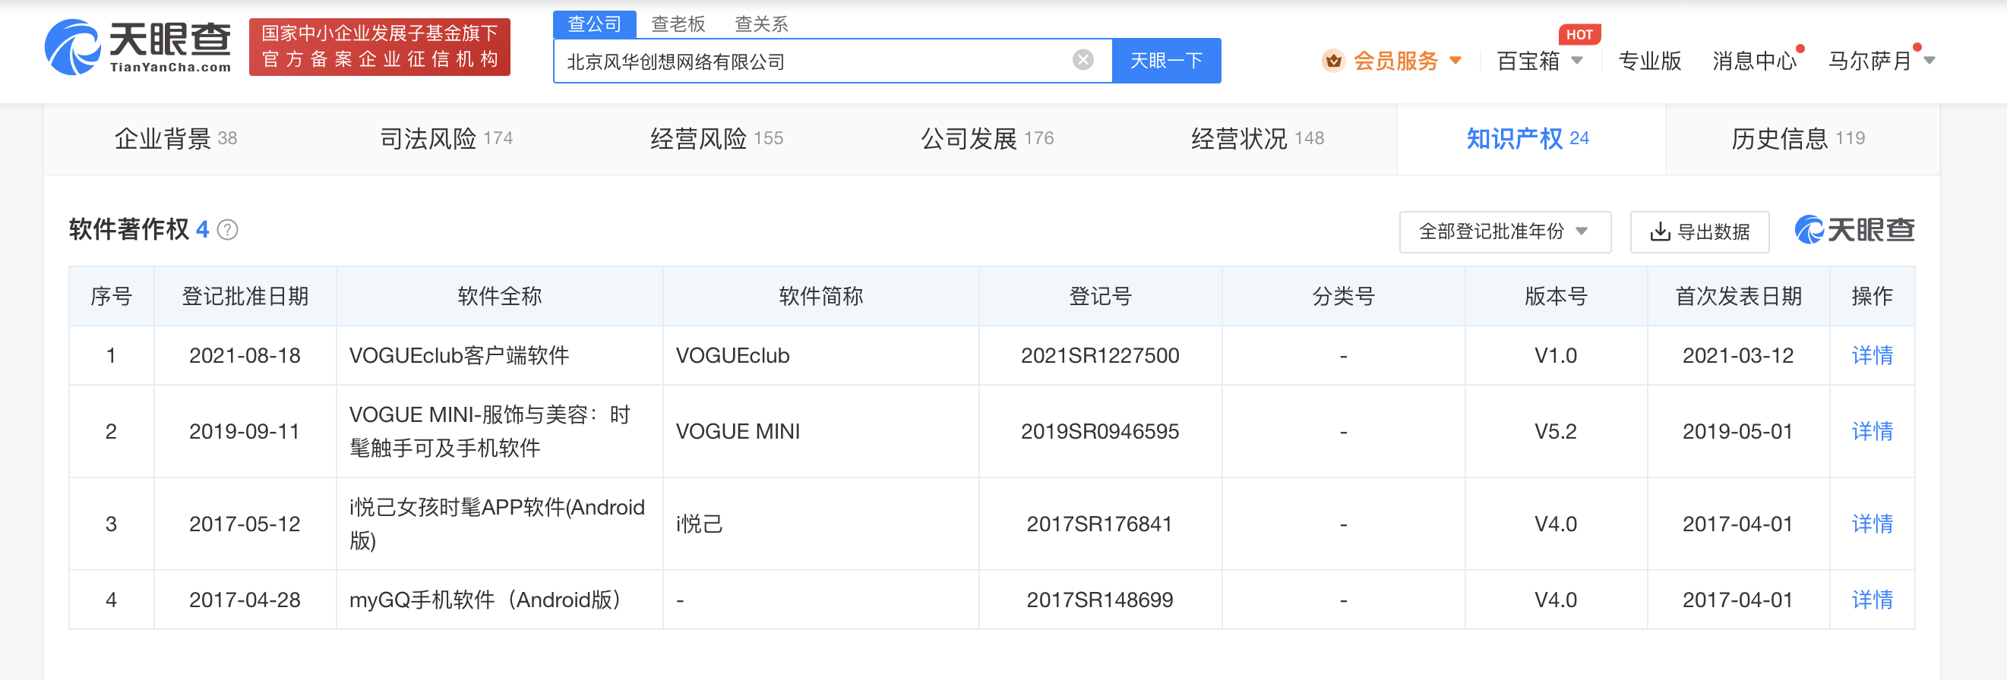This screenshot has width=2007, height=680.
Task: Open 详情 for myGQ手机软件
Action: tap(1872, 600)
